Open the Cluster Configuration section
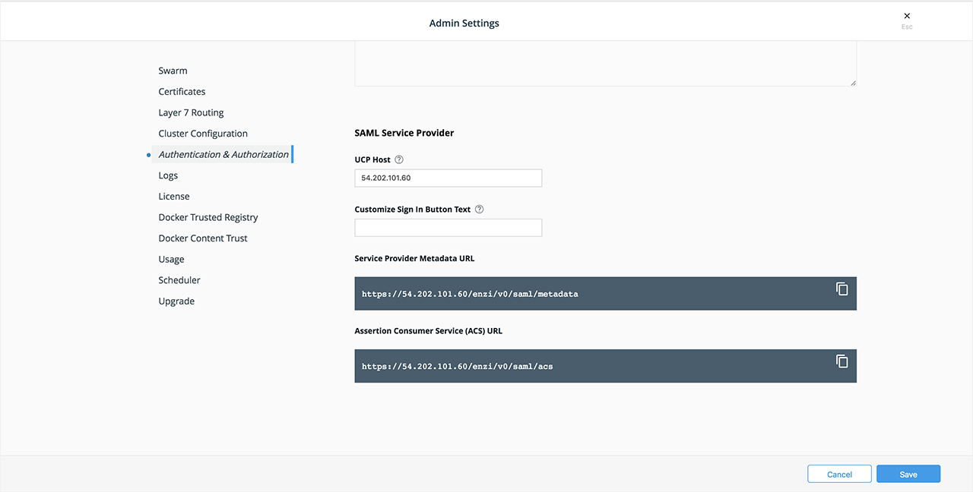 202,133
